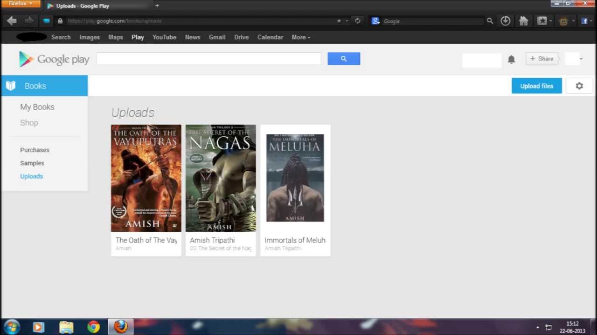Open YouTube in the Google bar
This screenshot has height=335, width=597.
click(x=164, y=37)
